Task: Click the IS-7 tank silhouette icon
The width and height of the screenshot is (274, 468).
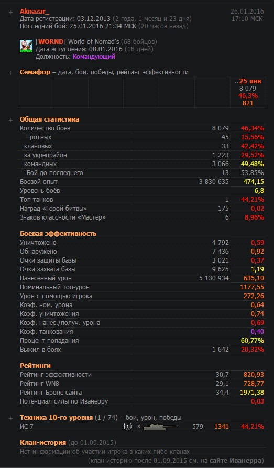Action: [x=160, y=427]
